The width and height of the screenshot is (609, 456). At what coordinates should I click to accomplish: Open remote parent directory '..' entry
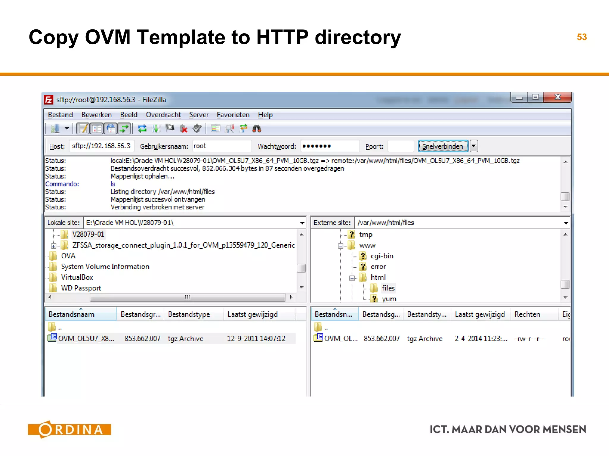point(321,327)
